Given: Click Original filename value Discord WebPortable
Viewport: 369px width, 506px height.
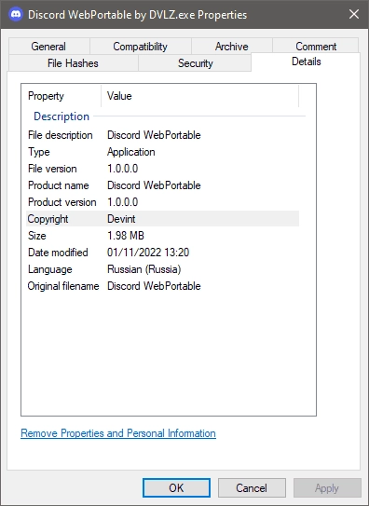Looking at the screenshot, I should click(154, 286).
